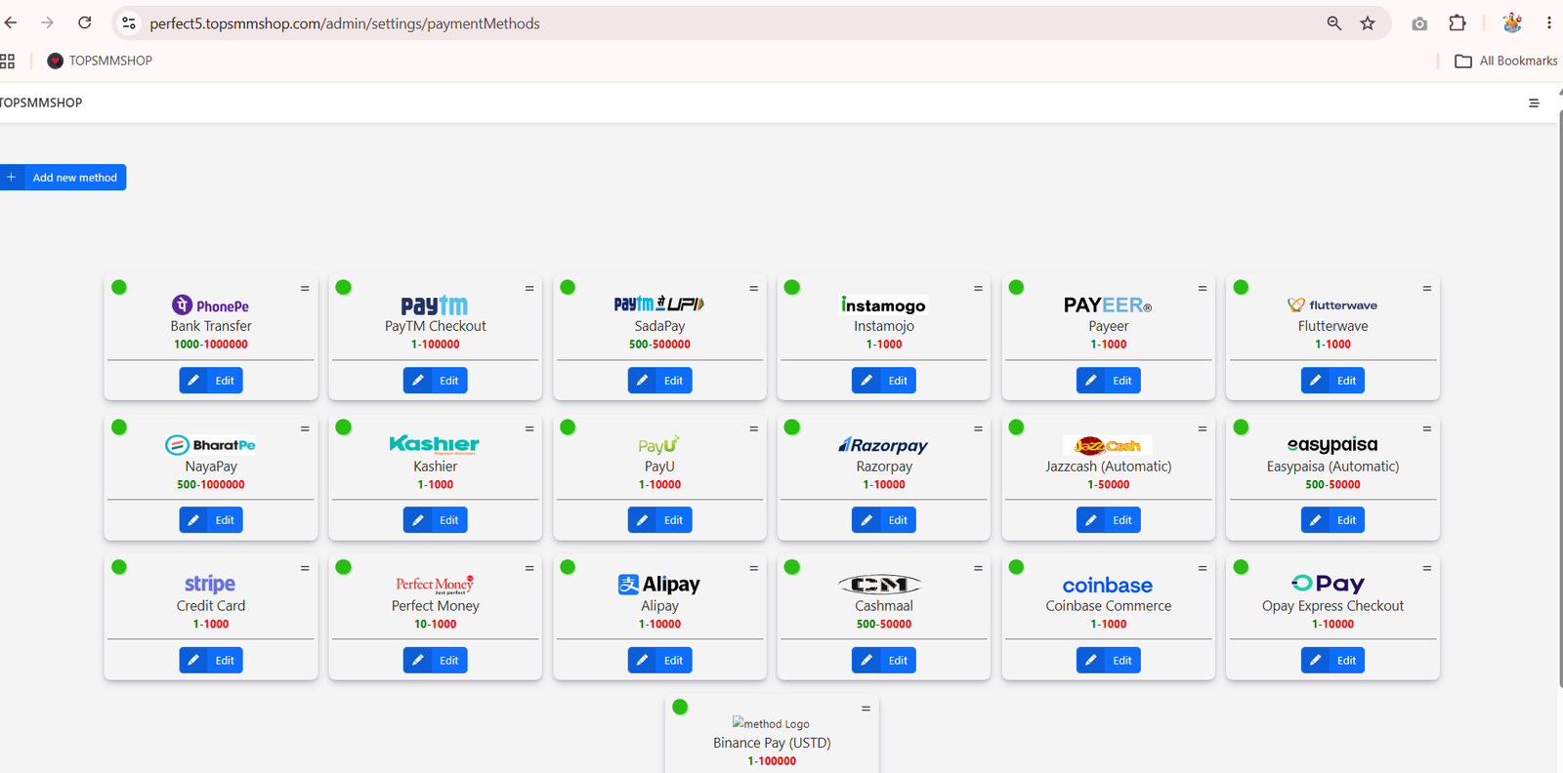
Task: Edit the PayU payment method
Action: 659,520
